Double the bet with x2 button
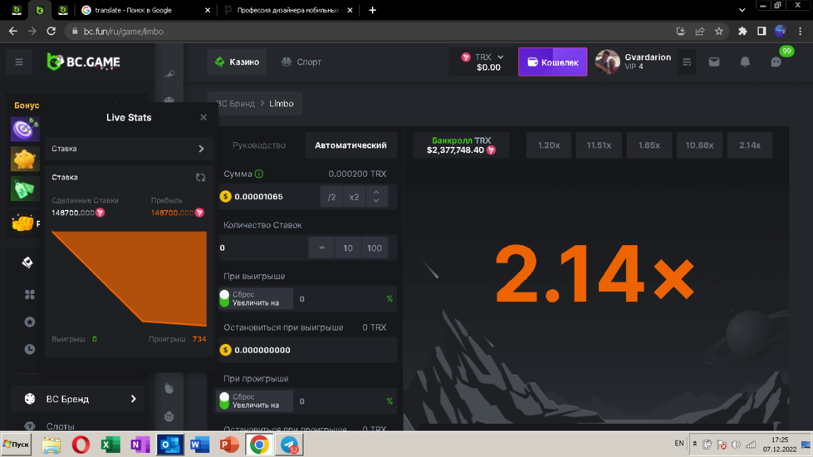This screenshot has height=457, width=813. (x=354, y=196)
